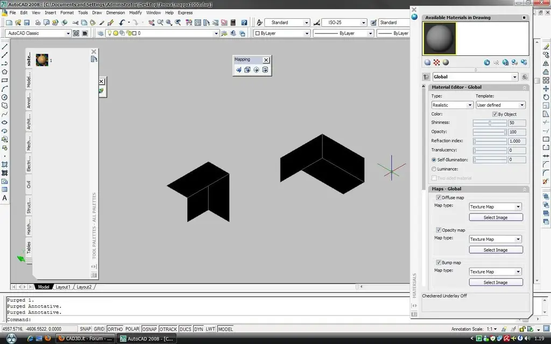Toggle GRID display in status bar
Screen dimensions: 551x344
click(x=99, y=329)
